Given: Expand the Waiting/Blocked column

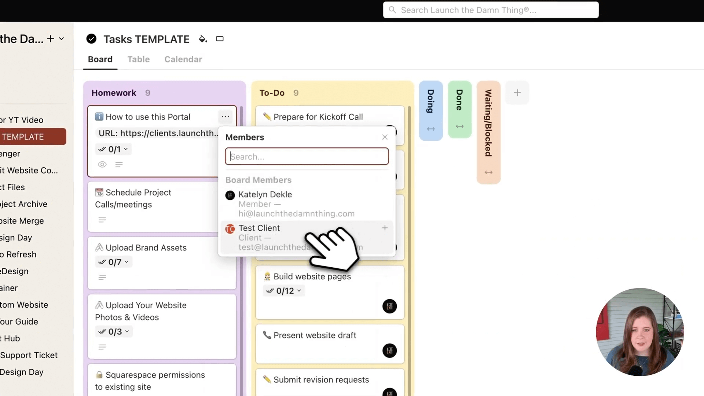Looking at the screenshot, I should click(488, 172).
